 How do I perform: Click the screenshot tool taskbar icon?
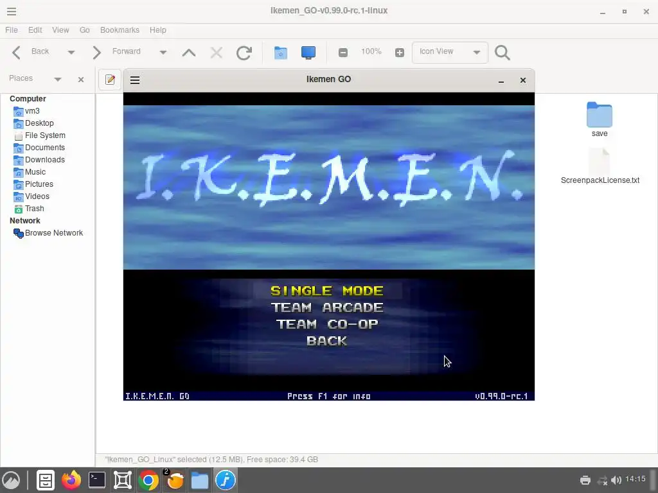coord(123,480)
